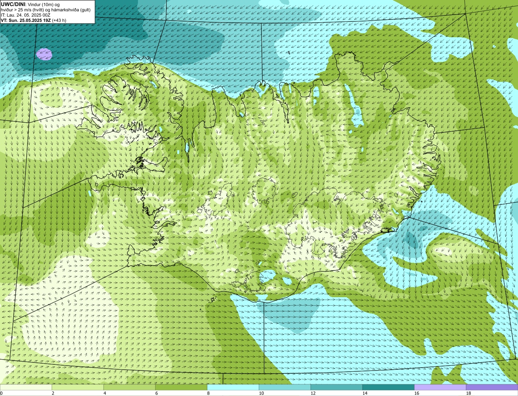Click the 'VT: Sun. 25.05.2025 19Z' line

[34, 20]
